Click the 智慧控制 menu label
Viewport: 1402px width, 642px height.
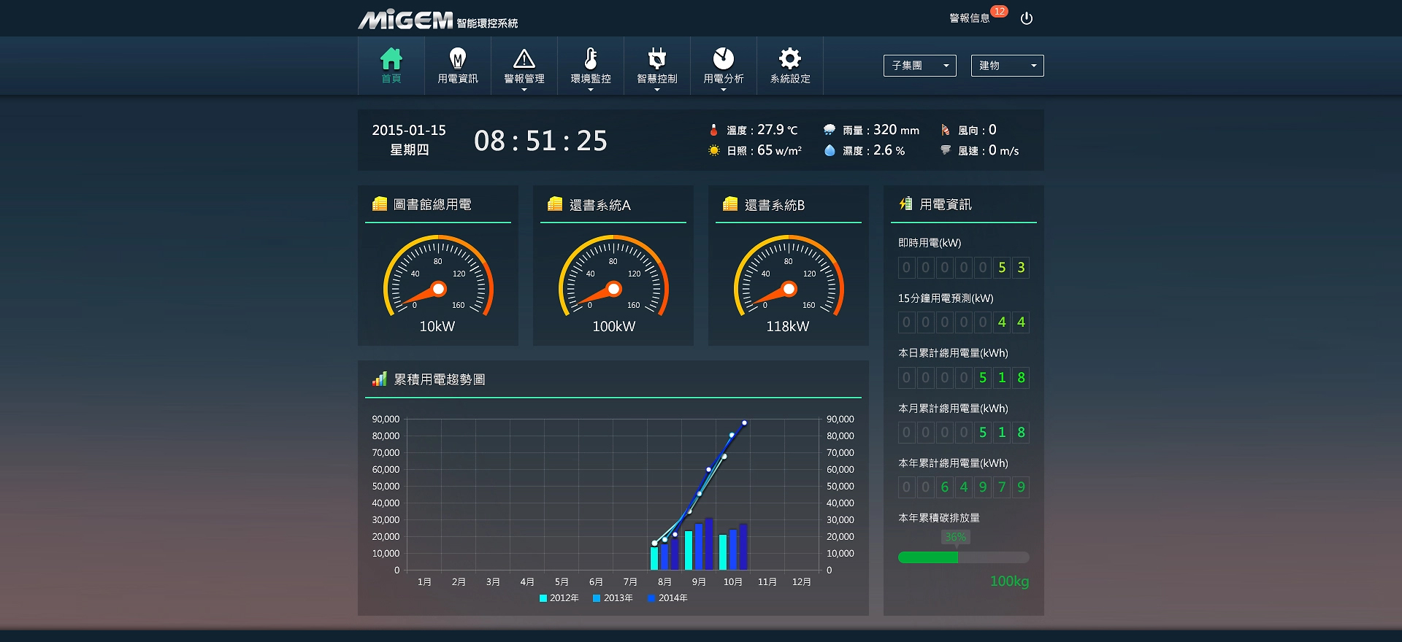(657, 79)
